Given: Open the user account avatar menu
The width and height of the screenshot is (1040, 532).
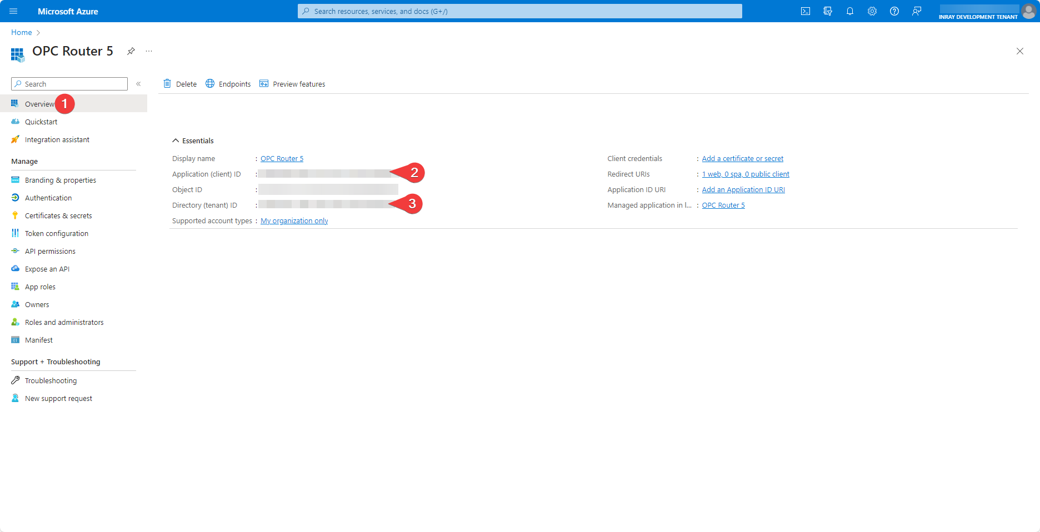Looking at the screenshot, I should 1028,11.
